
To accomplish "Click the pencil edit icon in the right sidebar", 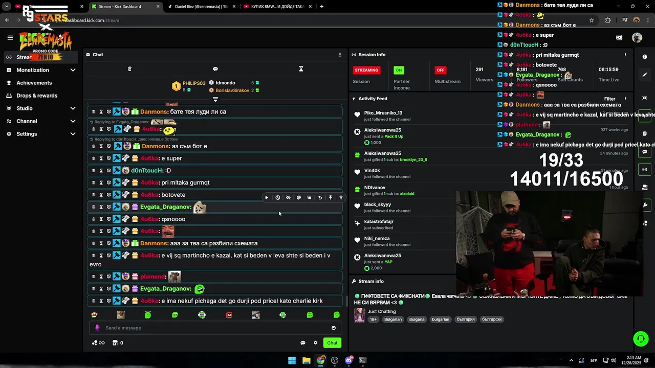I will [645, 75].
